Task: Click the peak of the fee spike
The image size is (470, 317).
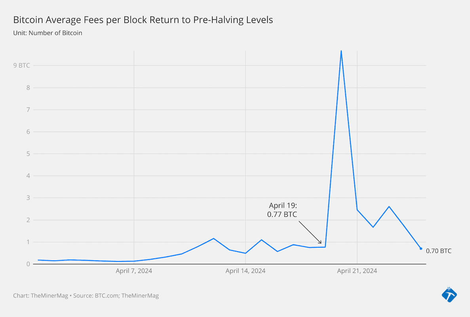Action: pyautogui.click(x=341, y=51)
